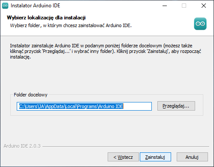Open folder browser with Przeglądaj button
The height and width of the screenshot is (167, 214).
click(176, 106)
